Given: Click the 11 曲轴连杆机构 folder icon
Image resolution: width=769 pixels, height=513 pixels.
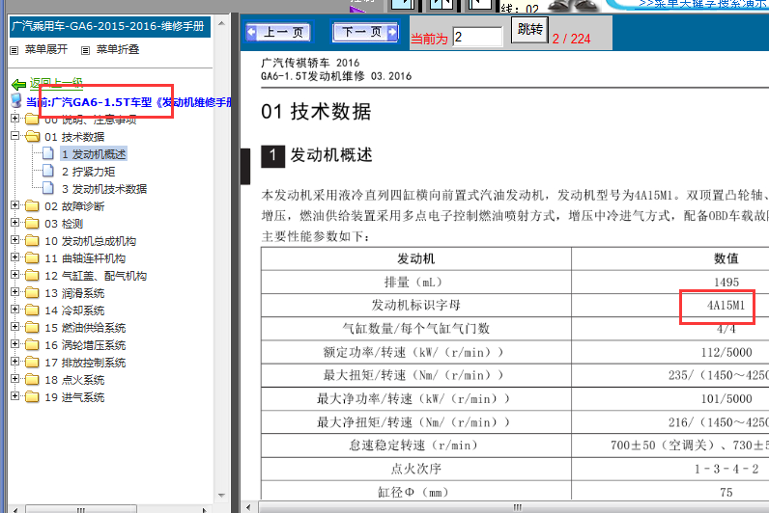Looking at the screenshot, I should coord(32,258).
